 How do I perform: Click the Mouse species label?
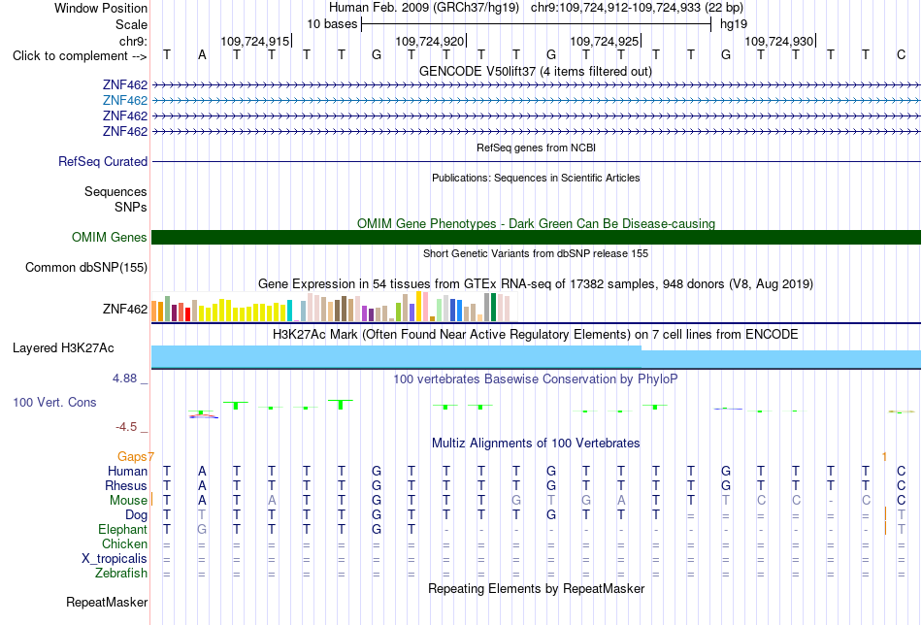[x=128, y=501]
